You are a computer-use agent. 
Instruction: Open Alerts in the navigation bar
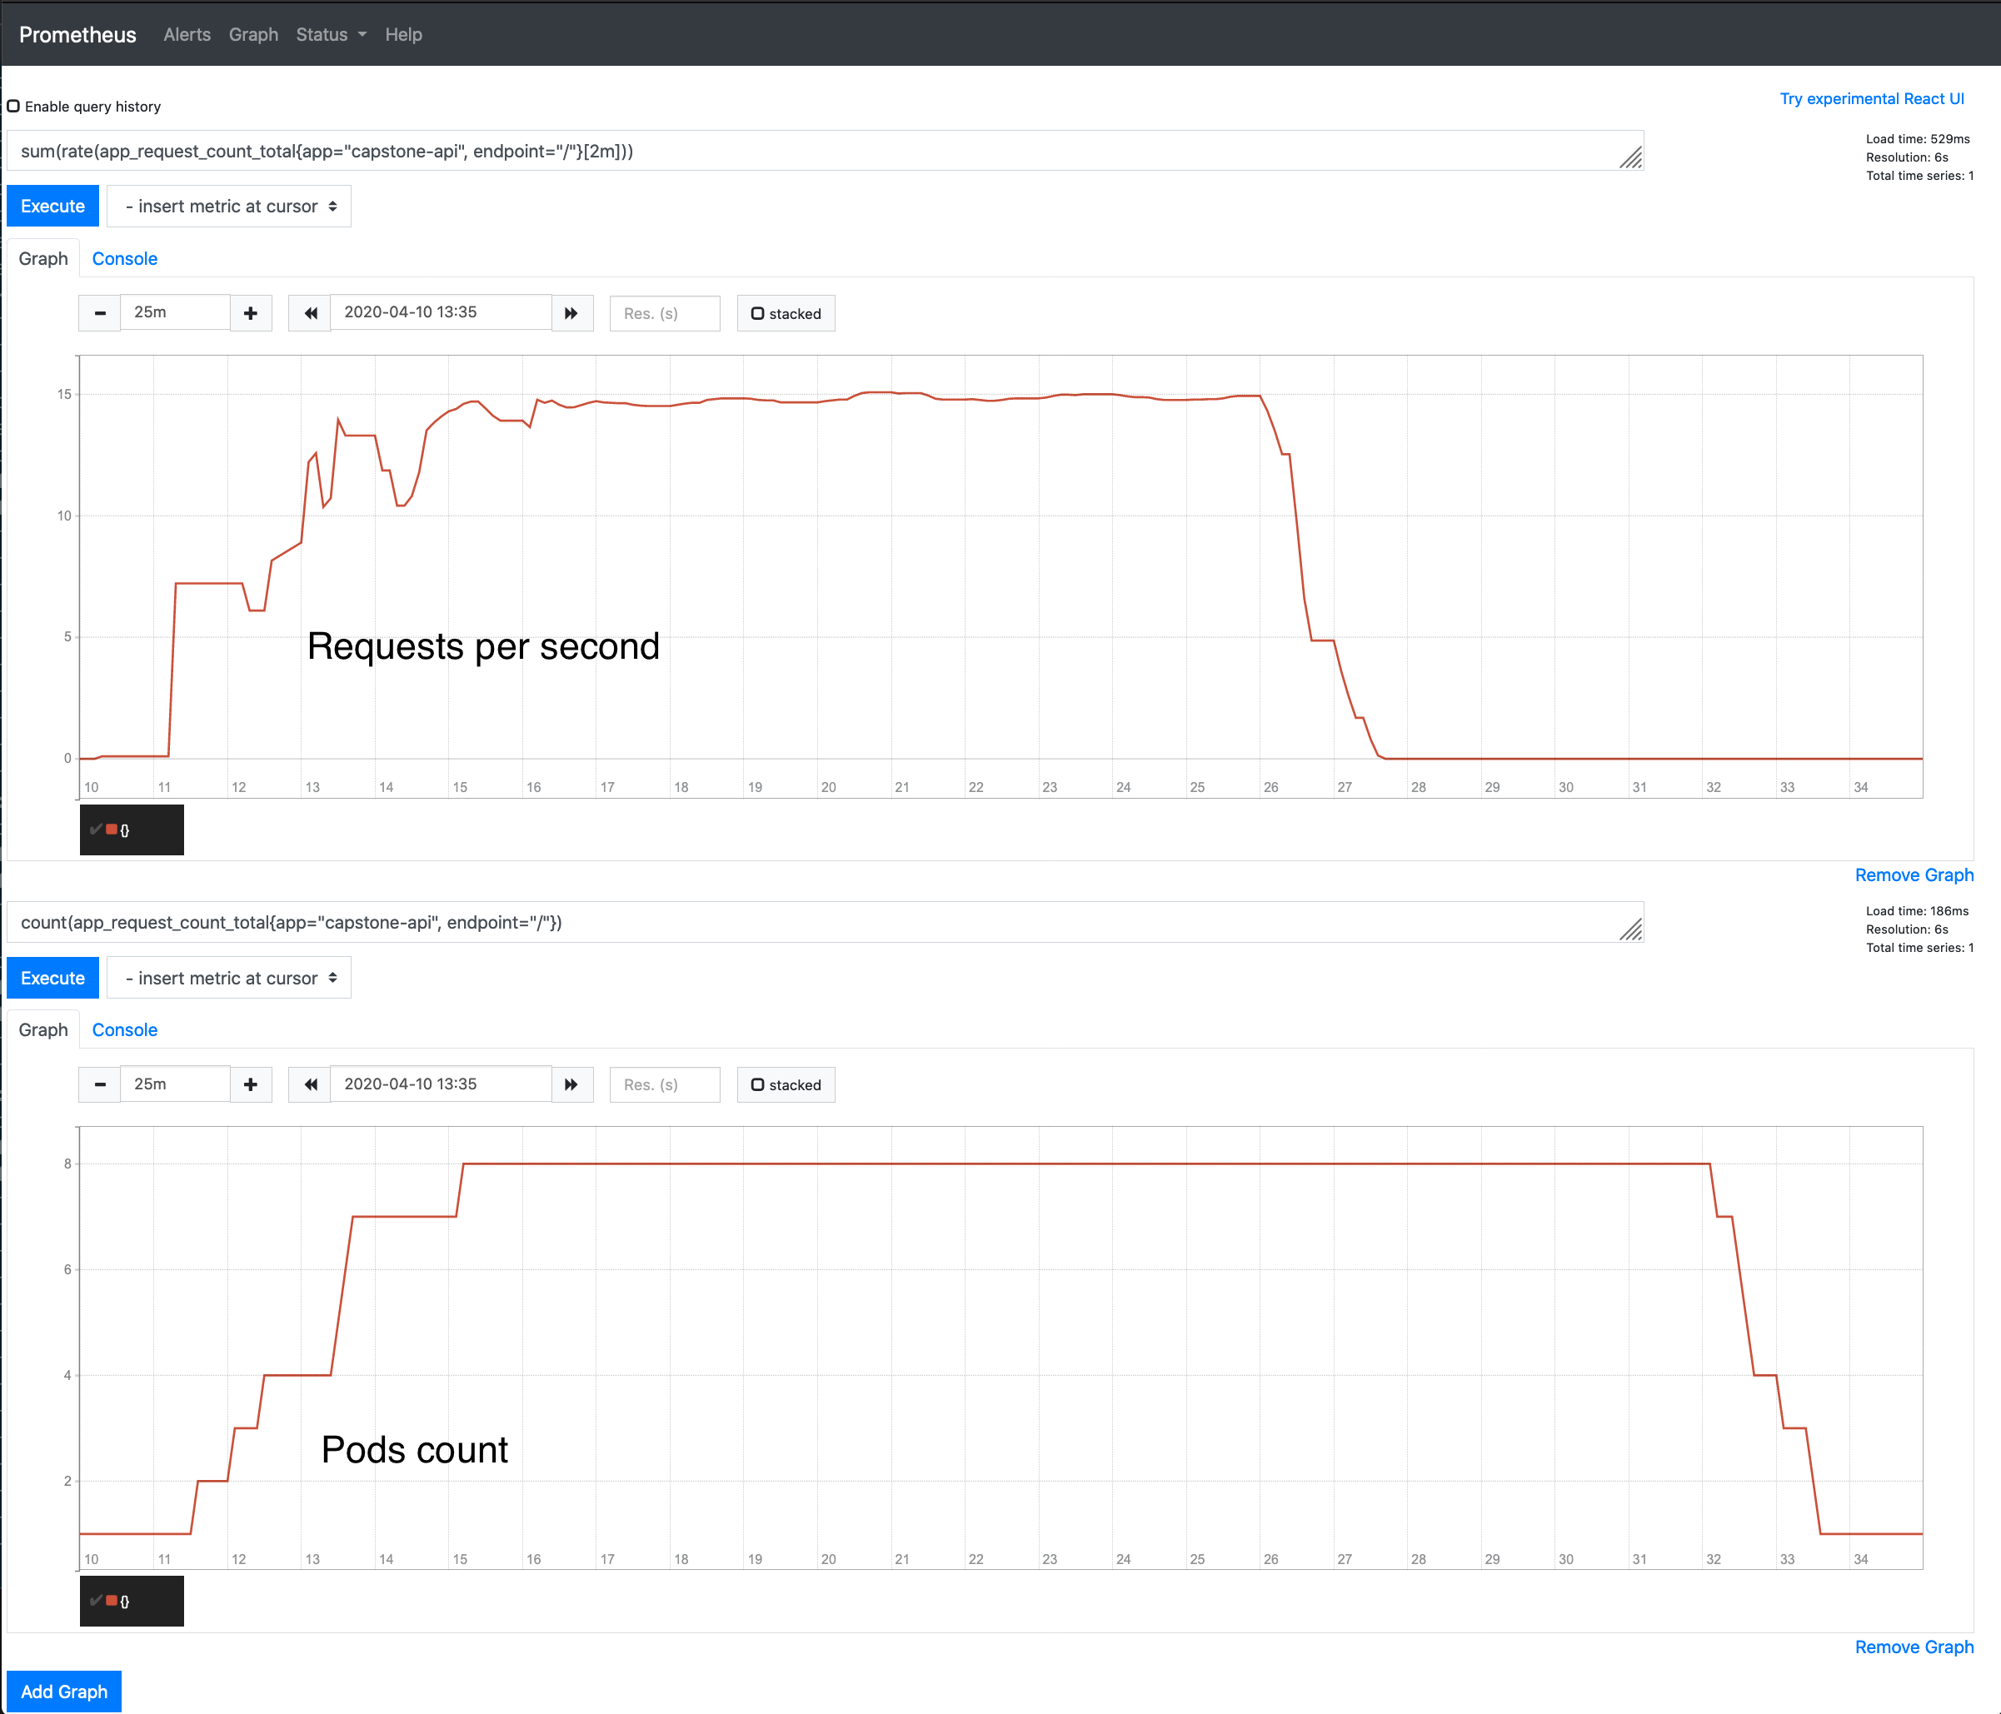(x=187, y=35)
